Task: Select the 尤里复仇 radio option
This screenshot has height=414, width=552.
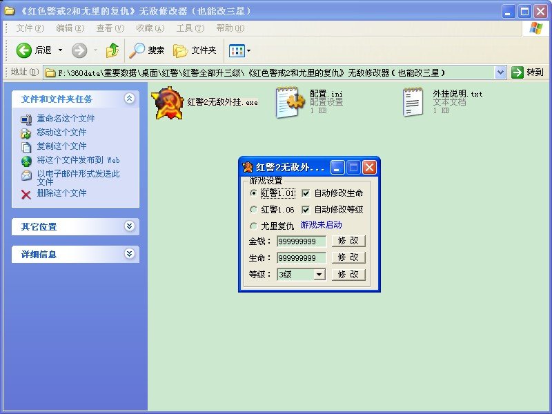Action: point(253,225)
